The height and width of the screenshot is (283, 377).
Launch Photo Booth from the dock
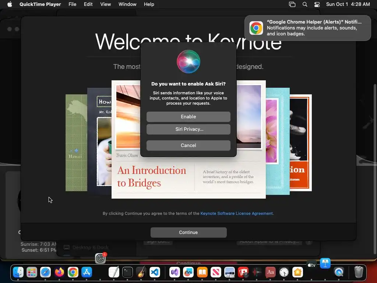[243, 272]
